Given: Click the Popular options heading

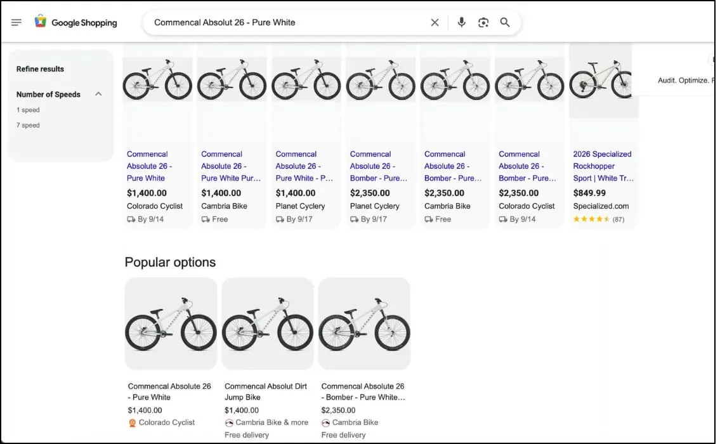Looking at the screenshot, I should click(170, 262).
